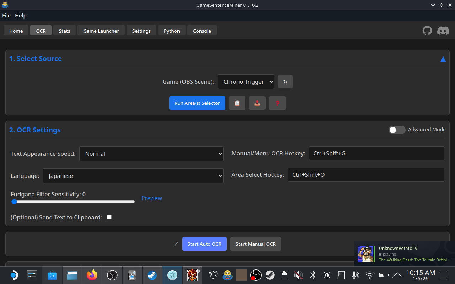Screen dimensions: 455x284
Task: Open the red question mark help icon
Action: click(x=277, y=103)
